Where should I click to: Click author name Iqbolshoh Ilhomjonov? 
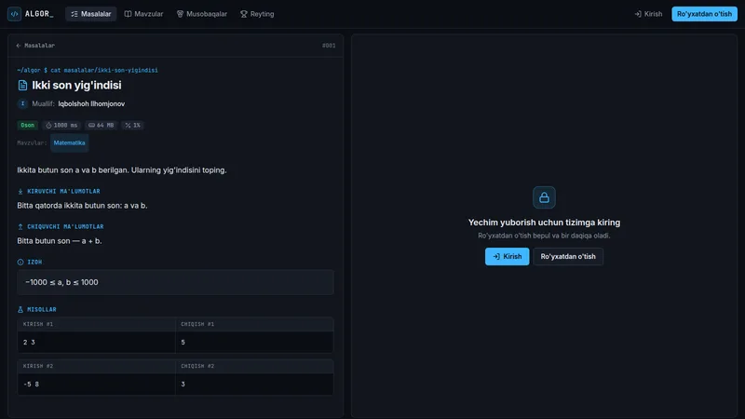tap(91, 103)
